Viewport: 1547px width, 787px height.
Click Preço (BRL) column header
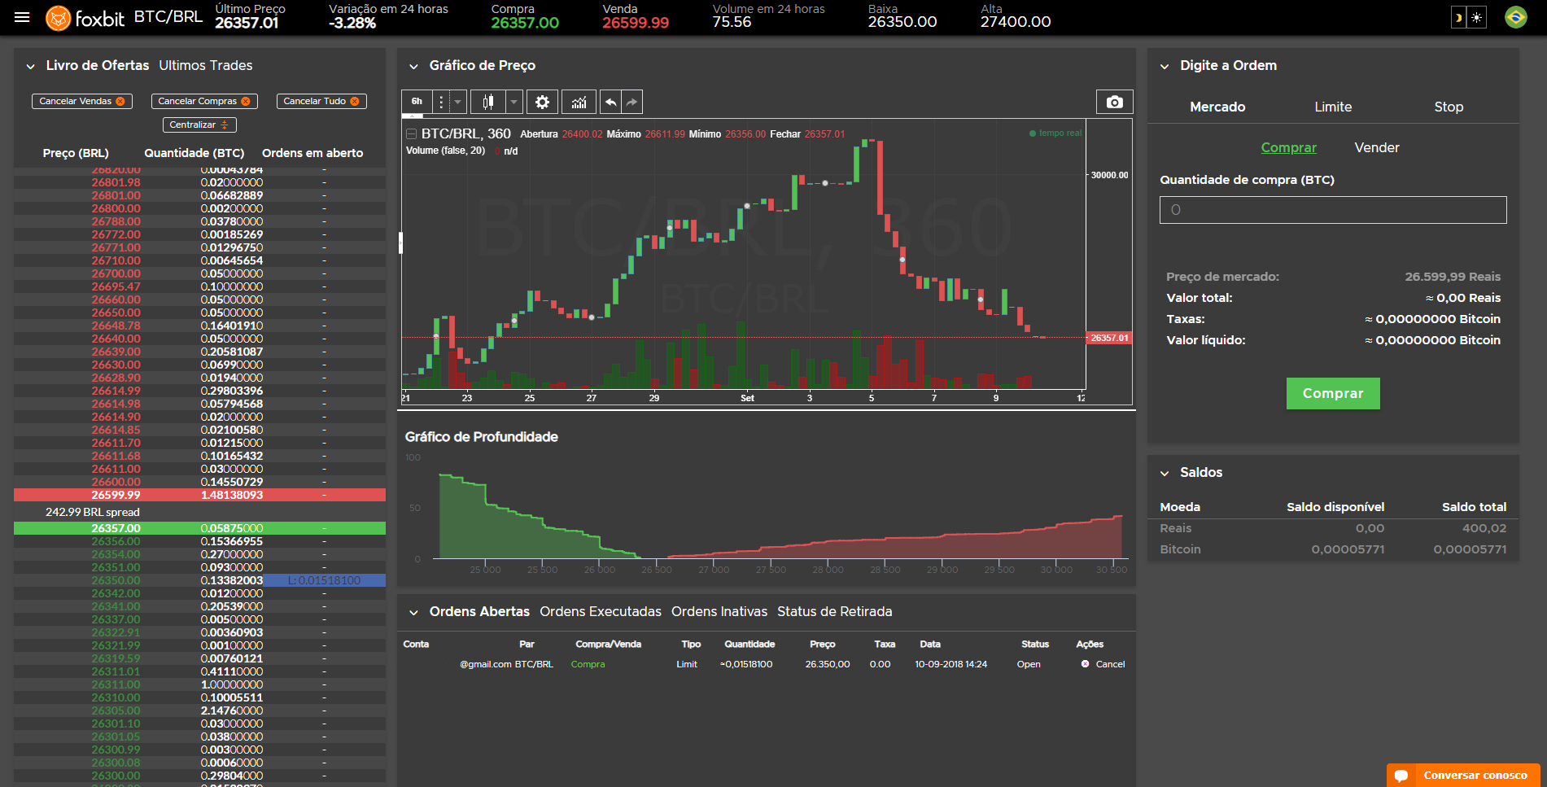(76, 153)
